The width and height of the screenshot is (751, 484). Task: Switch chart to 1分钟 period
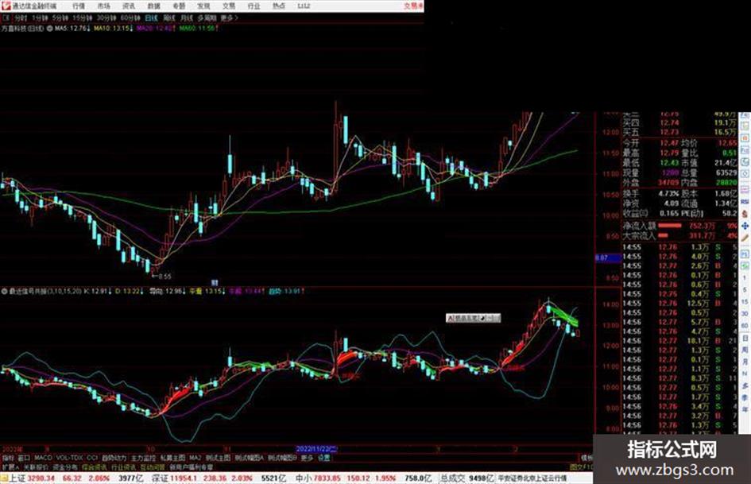pyautogui.click(x=40, y=18)
